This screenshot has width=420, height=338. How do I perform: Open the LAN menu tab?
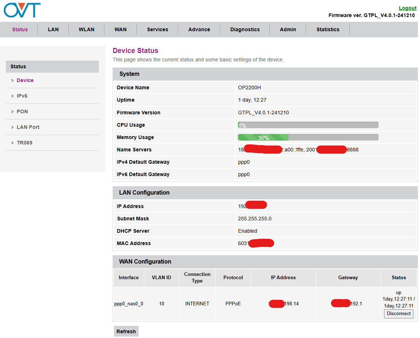pos(53,29)
